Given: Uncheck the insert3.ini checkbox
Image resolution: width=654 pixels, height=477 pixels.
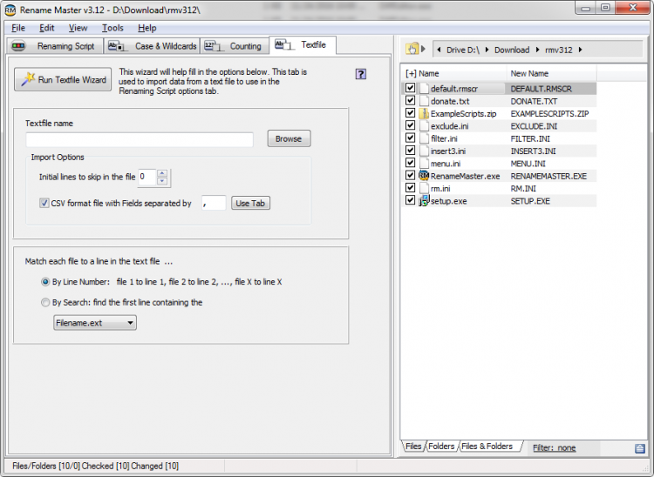Looking at the screenshot, I should [410, 151].
